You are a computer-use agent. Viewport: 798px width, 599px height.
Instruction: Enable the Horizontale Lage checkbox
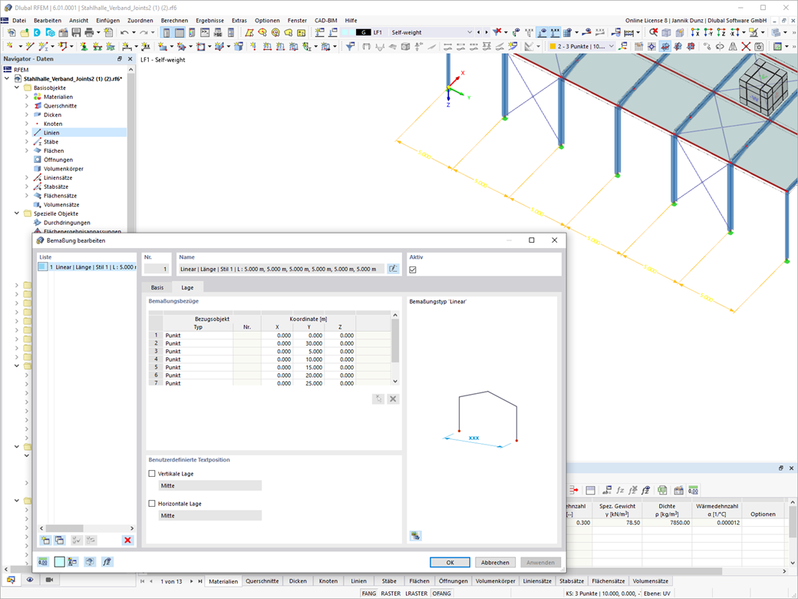click(152, 504)
